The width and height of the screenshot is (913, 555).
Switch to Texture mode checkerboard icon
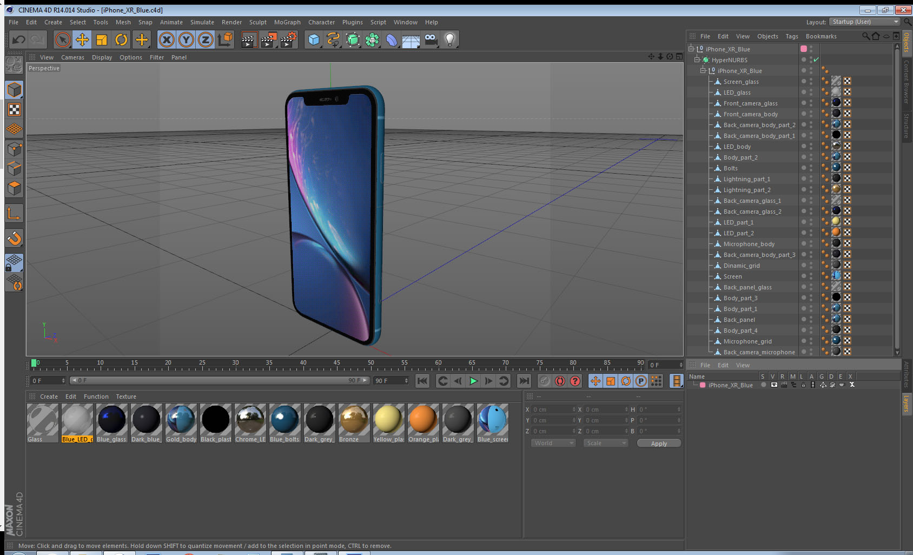click(14, 110)
